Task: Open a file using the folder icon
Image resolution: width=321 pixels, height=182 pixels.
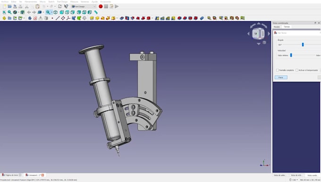Action: tap(9, 7)
